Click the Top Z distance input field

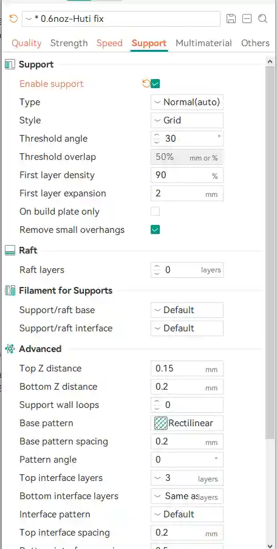tap(187, 368)
